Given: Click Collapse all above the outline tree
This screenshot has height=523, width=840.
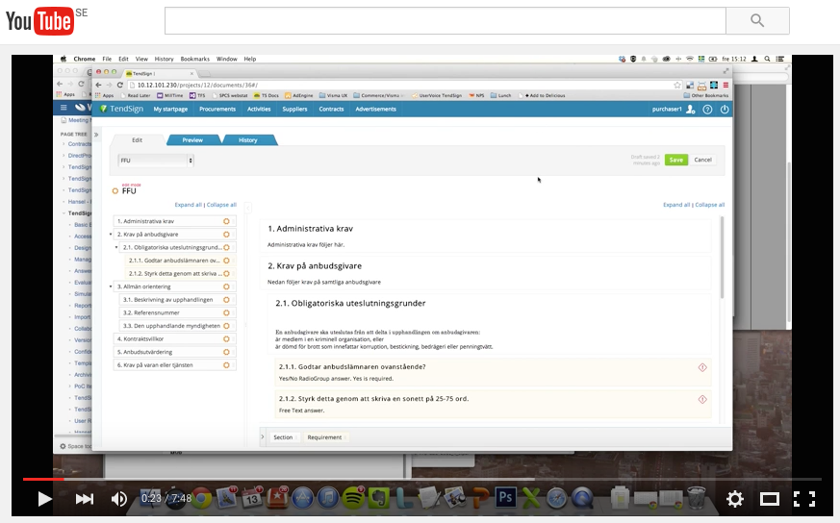Looking at the screenshot, I should (221, 205).
